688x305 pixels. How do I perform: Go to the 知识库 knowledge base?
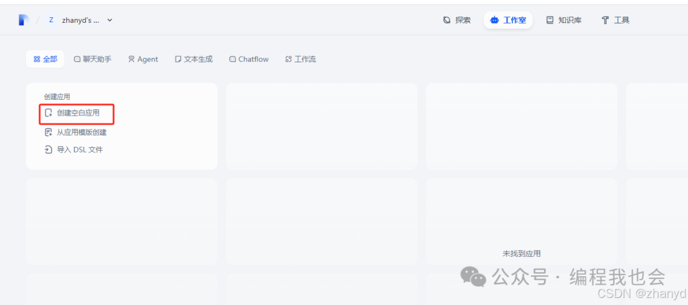(x=564, y=20)
